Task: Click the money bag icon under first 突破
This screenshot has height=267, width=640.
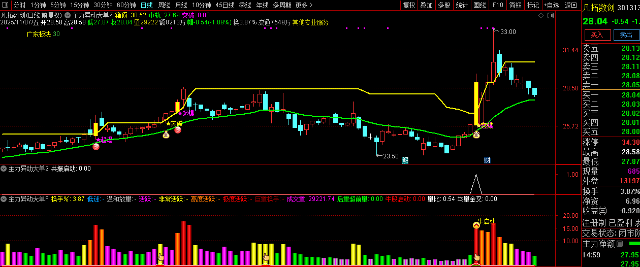Action: tap(166, 135)
